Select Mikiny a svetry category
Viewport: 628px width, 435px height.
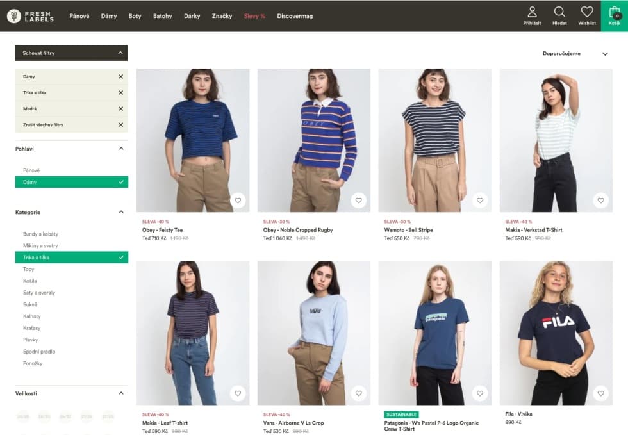40,245
